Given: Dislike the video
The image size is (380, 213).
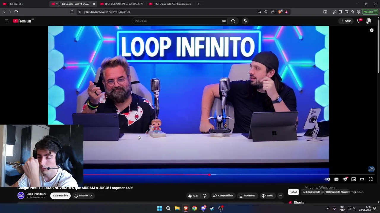Looking at the screenshot, I should coord(205,196).
